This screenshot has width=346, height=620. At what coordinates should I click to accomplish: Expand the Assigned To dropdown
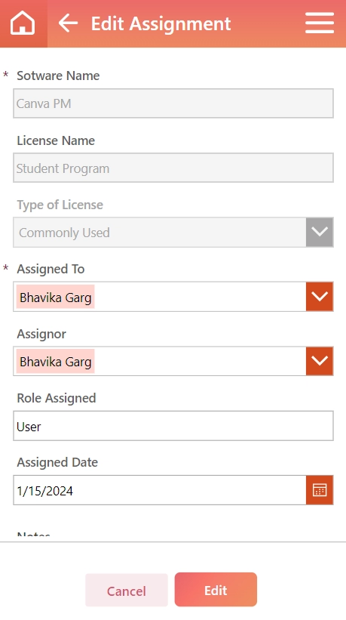320,297
